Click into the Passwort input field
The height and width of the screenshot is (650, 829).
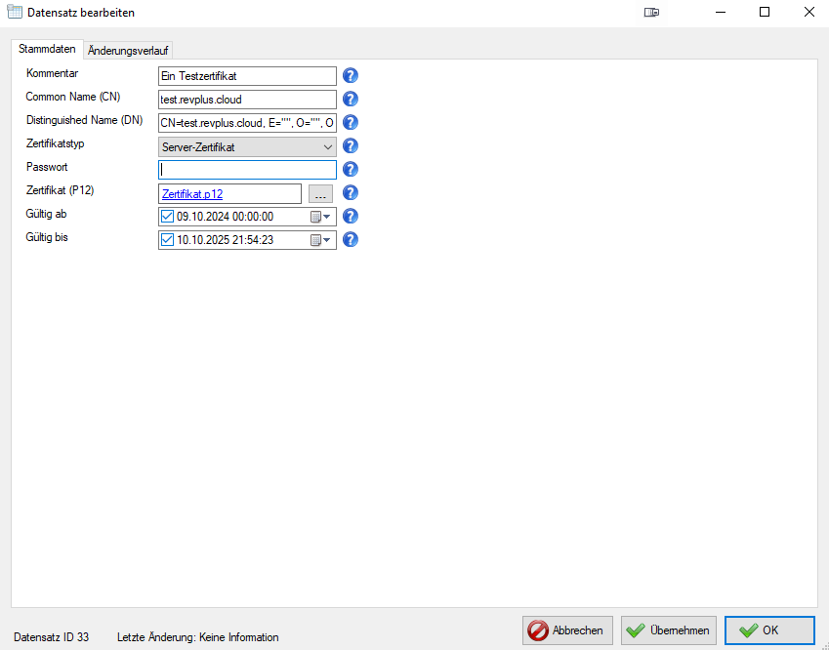pos(247,170)
